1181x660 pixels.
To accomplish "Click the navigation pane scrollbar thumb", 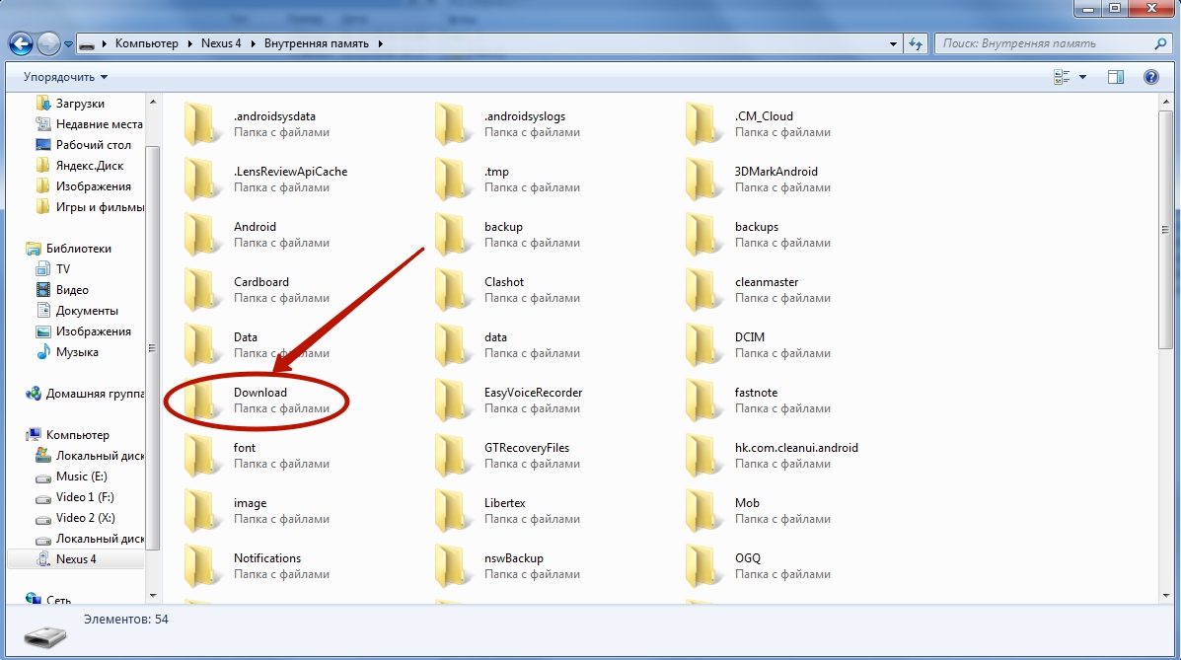I will (x=152, y=347).
